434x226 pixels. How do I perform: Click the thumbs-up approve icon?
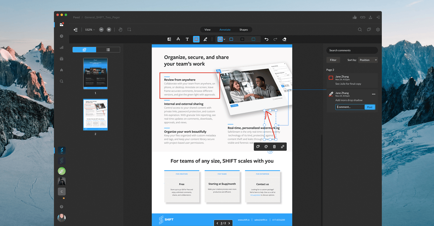(355, 17)
